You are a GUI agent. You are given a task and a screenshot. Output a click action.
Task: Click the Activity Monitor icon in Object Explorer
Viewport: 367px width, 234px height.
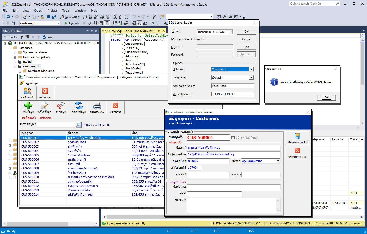click(50, 37)
